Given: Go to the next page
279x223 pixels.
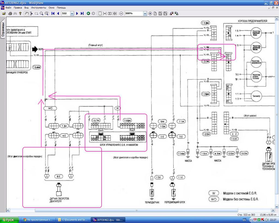Looking at the screenshot, I should 77,13.
